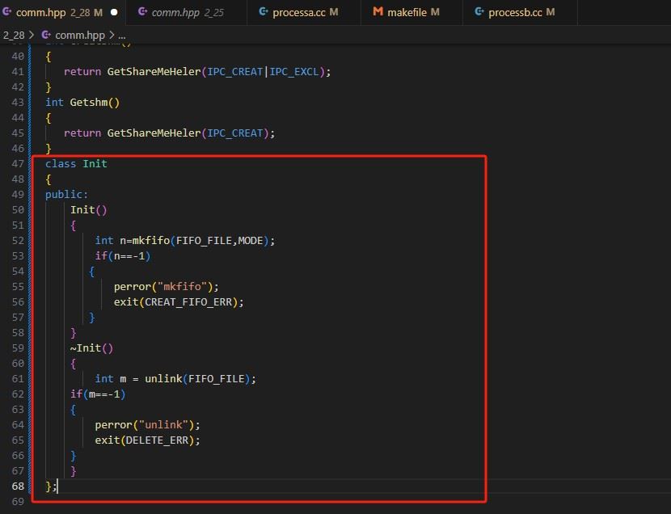Switch to the processb.cc tab
Viewport: 671px width, 514px height.
[520, 12]
